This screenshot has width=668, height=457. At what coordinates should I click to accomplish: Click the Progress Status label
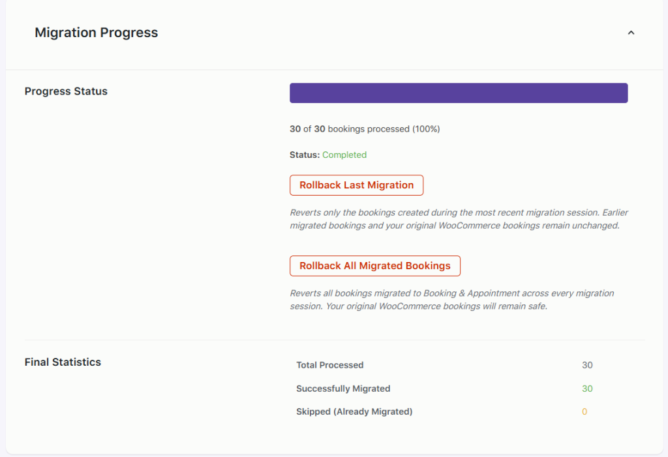(x=66, y=91)
